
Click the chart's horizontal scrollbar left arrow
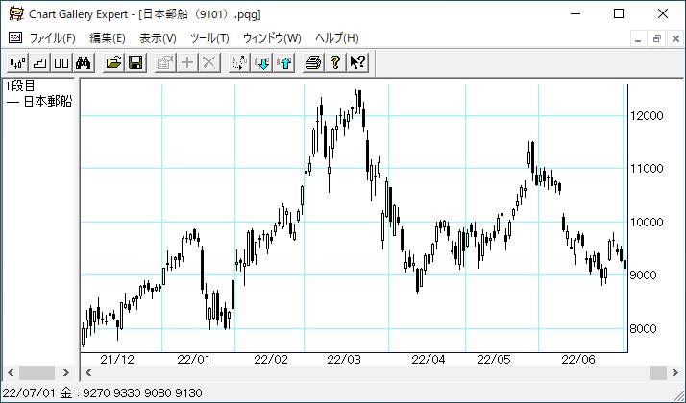(89, 372)
